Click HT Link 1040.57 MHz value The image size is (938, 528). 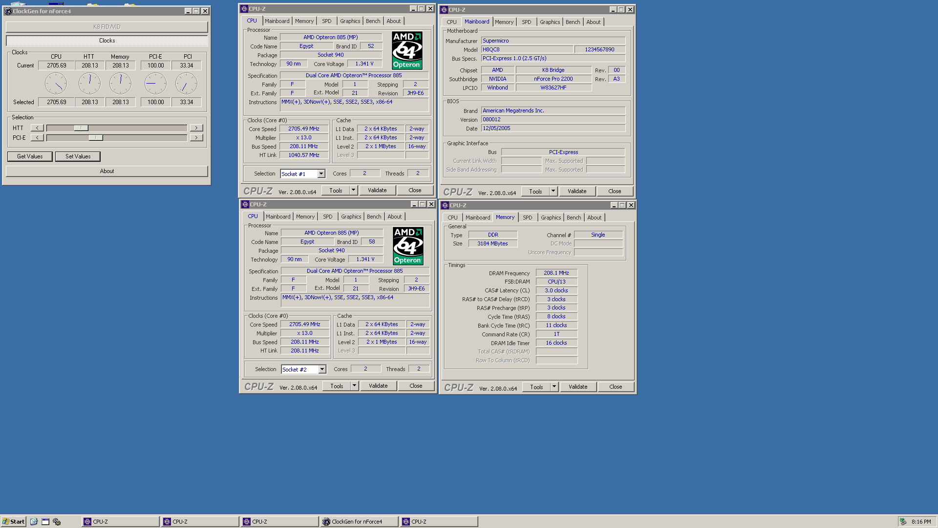tap(304, 155)
